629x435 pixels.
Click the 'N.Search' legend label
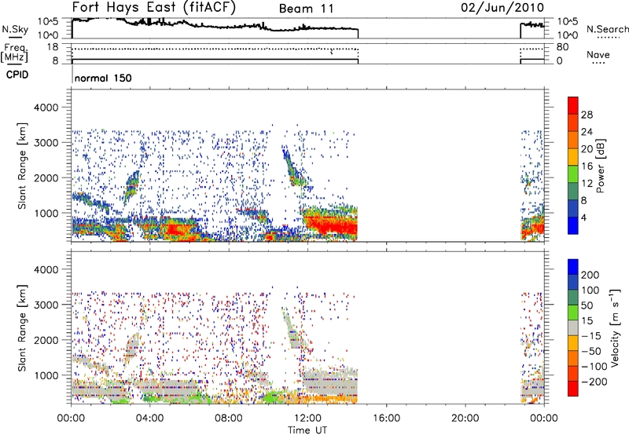point(607,29)
